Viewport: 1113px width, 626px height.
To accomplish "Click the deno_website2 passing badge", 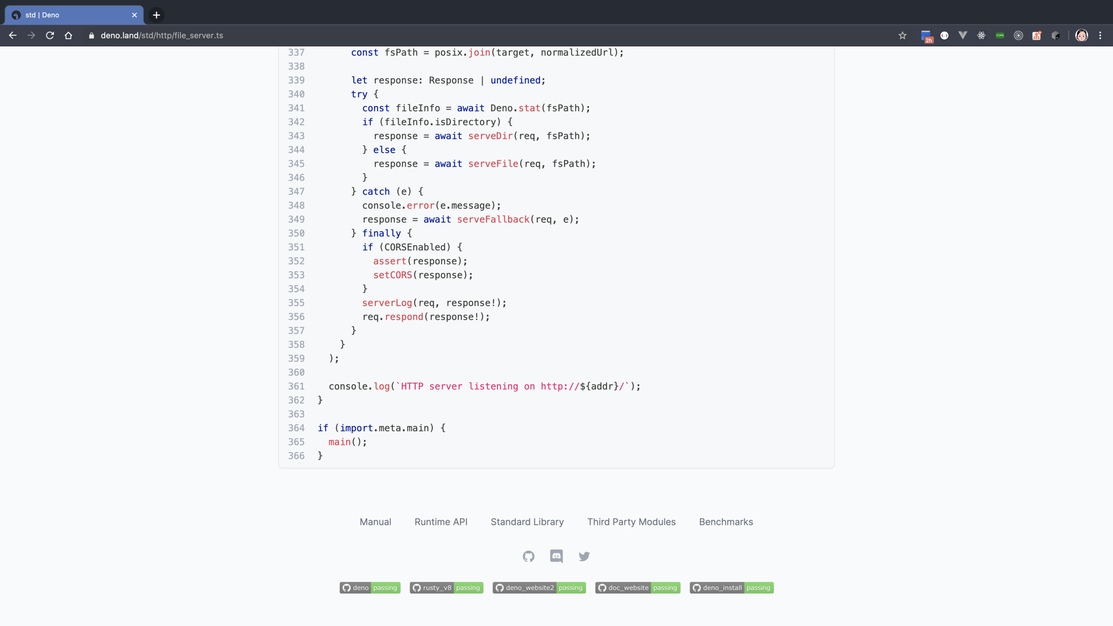I will [539, 588].
